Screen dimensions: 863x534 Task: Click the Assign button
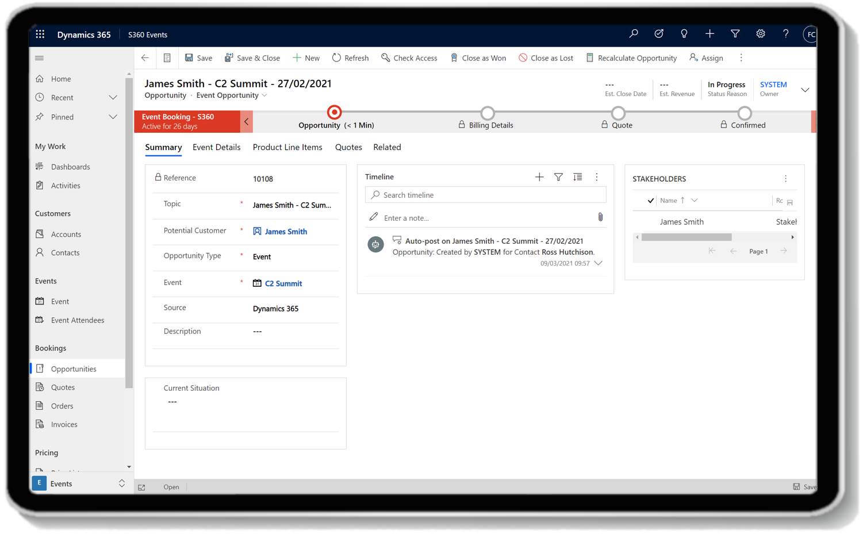click(706, 58)
